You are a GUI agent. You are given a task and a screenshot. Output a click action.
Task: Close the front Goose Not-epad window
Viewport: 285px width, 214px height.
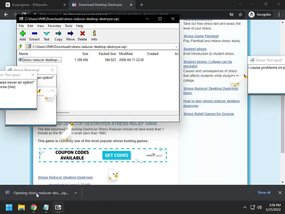click(33, 75)
